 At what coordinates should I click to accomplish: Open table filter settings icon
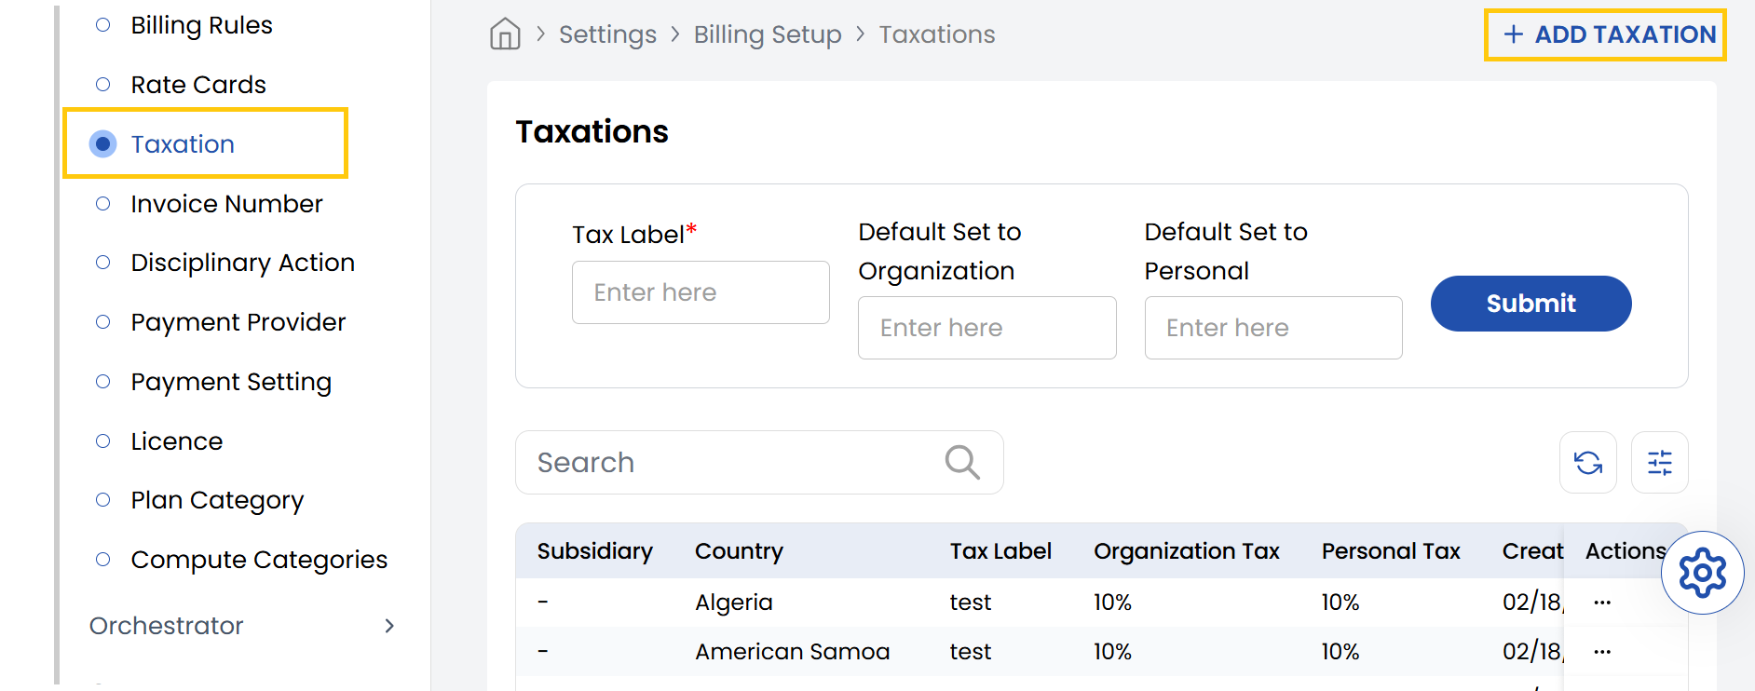pyautogui.click(x=1660, y=463)
